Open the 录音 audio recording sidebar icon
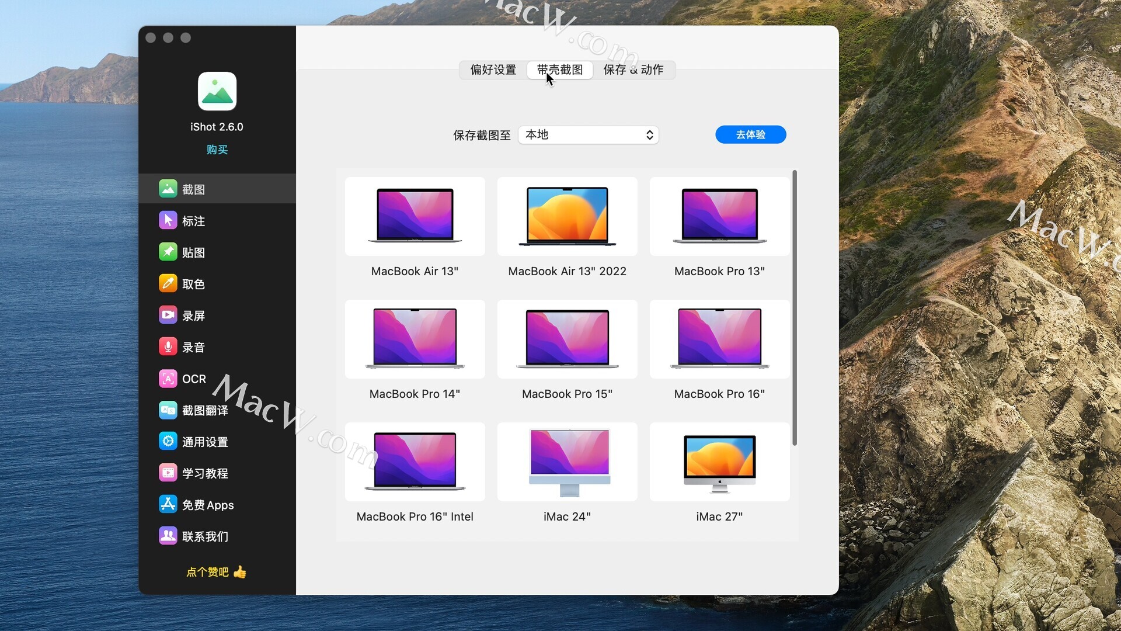The height and width of the screenshot is (631, 1121). (168, 346)
